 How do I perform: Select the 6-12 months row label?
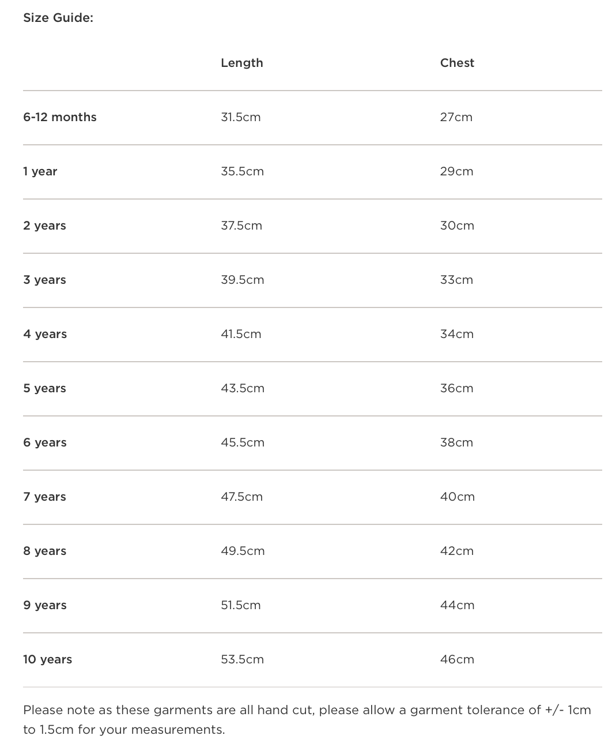point(60,117)
